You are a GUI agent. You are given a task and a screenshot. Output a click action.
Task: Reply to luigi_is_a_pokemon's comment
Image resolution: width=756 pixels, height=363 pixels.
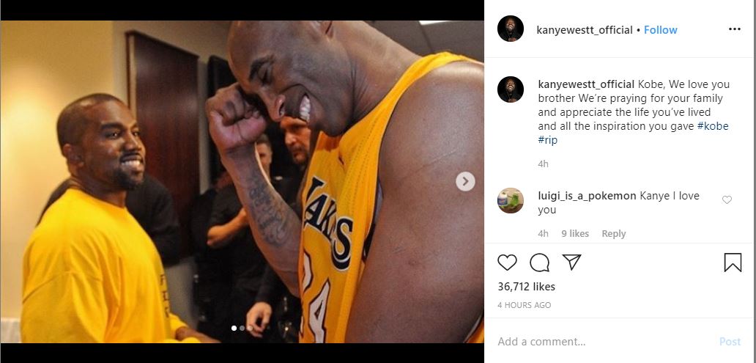point(613,234)
